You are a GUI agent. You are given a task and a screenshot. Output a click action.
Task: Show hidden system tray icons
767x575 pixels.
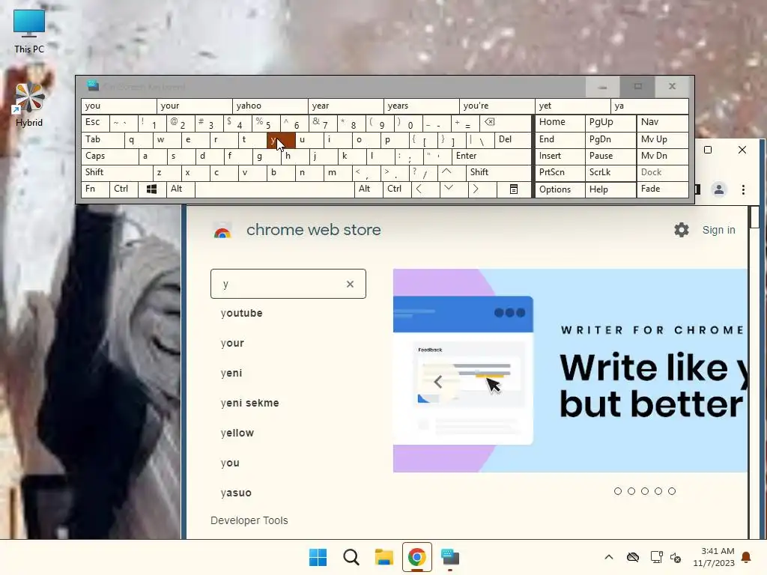pyautogui.click(x=608, y=557)
